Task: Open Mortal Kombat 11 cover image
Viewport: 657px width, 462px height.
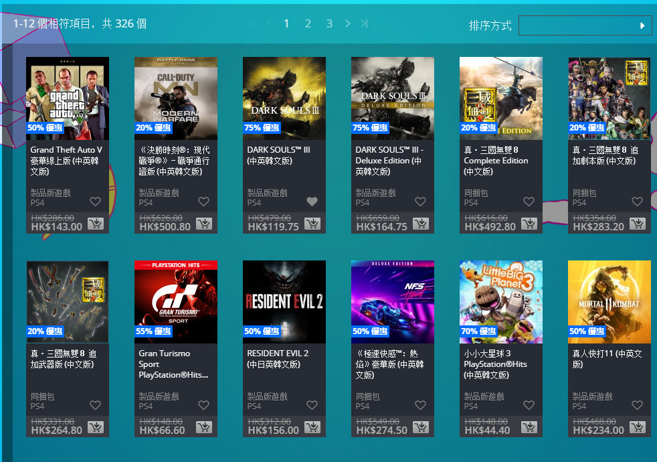Action: 609,302
